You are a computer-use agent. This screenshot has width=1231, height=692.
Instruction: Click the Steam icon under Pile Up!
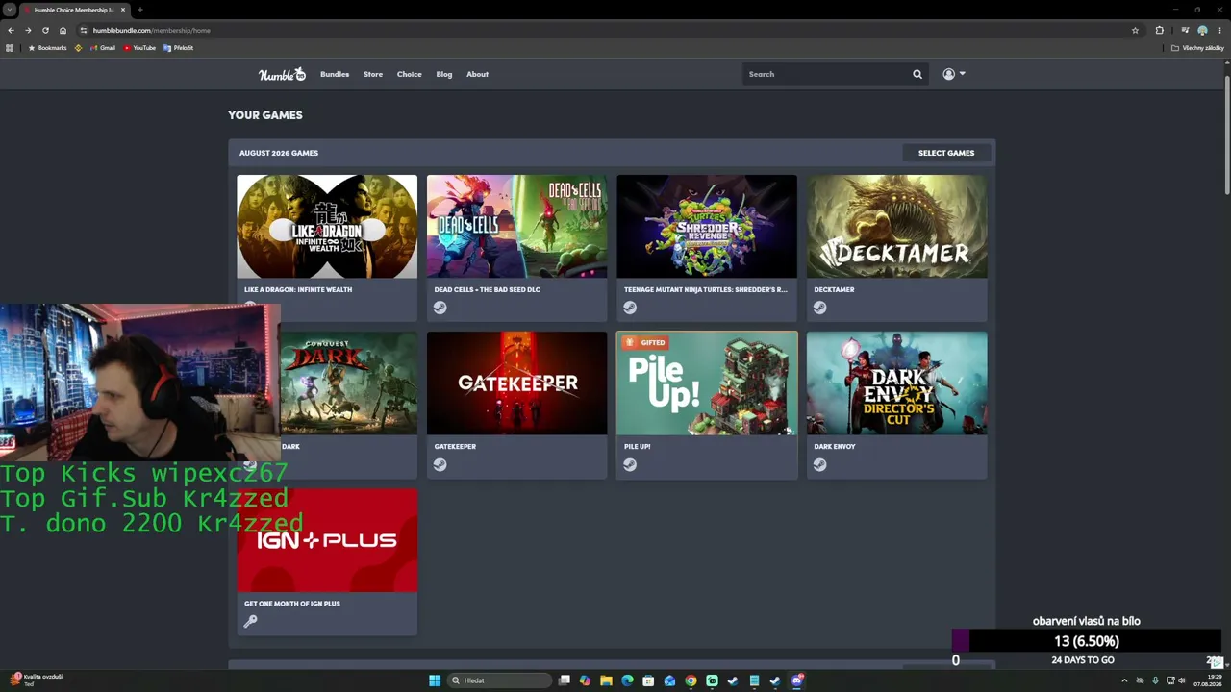[630, 465]
